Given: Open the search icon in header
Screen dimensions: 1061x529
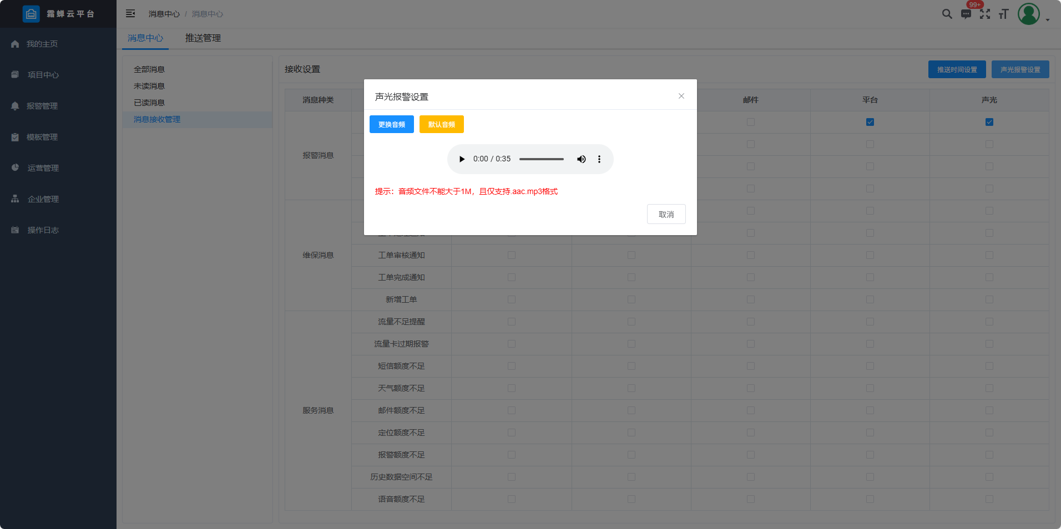Looking at the screenshot, I should click(947, 14).
